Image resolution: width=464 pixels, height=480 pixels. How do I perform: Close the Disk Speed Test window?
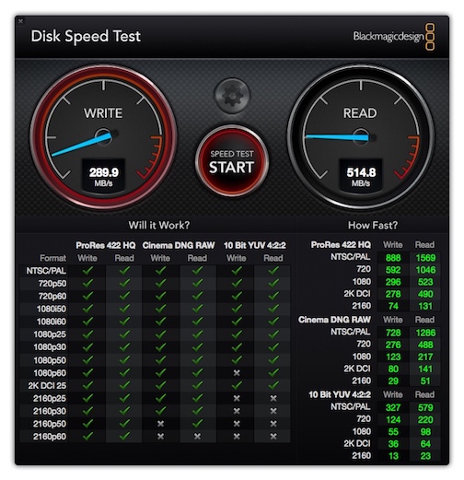pos(20,21)
